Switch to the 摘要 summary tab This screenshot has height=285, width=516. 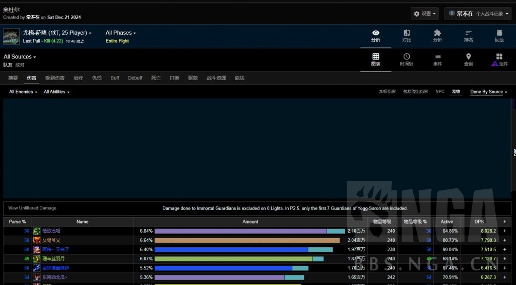(13, 78)
